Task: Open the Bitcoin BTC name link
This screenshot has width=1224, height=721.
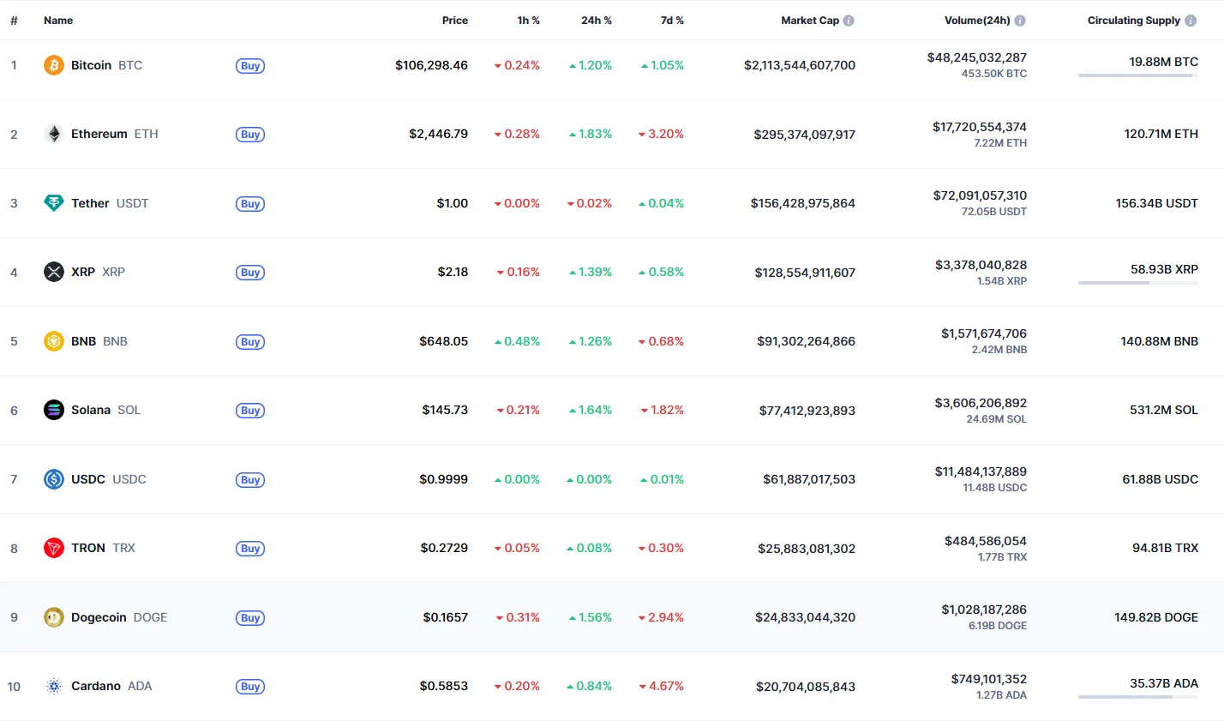Action: point(106,65)
